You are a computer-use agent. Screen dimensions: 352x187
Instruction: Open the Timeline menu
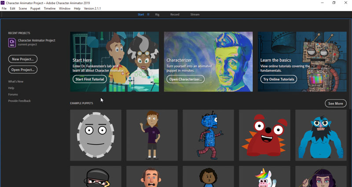[x=50, y=8]
